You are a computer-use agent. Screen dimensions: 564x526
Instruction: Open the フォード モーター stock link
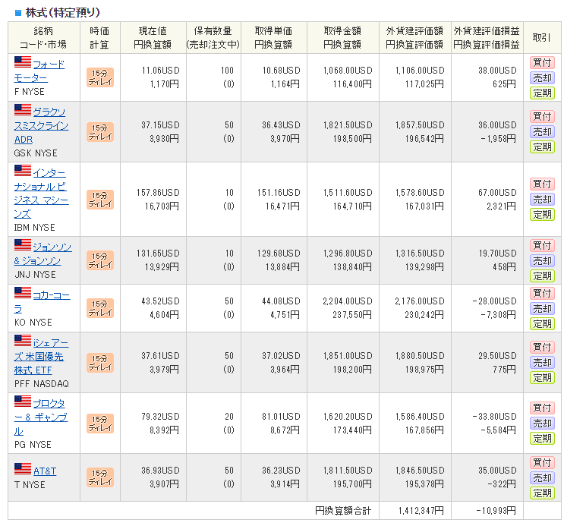point(39,71)
